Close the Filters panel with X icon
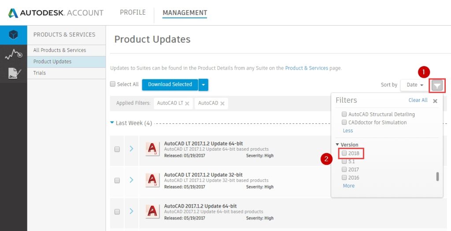 (x=435, y=101)
